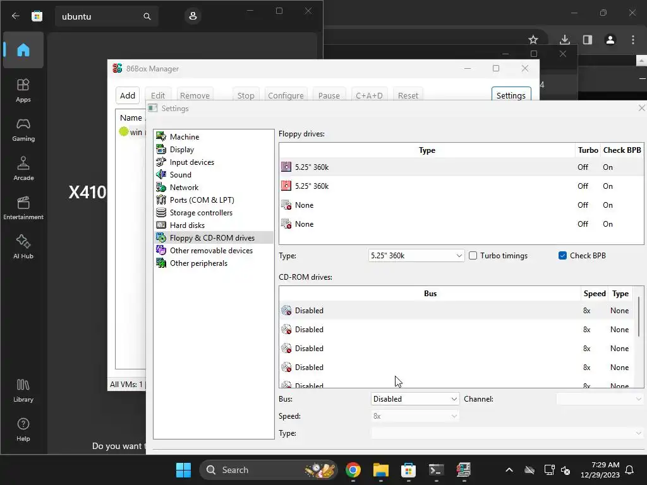
Task: Select Floppy & CD-ROM drives category
Action: [x=214, y=238]
